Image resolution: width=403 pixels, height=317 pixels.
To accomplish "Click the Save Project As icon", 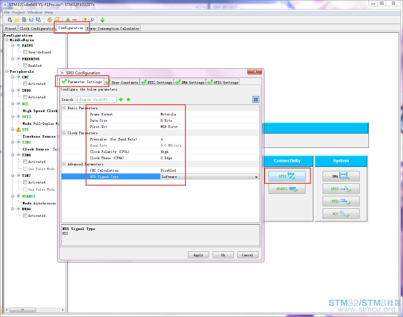I will (x=38, y=20).
